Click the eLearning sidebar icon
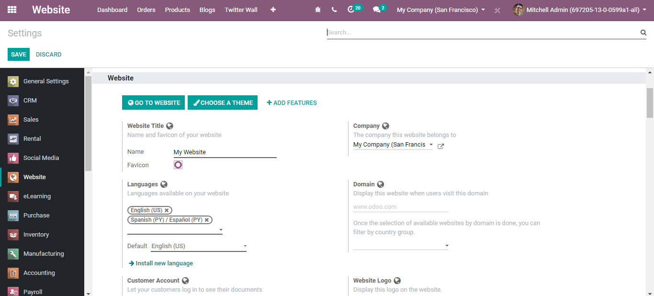Screen dimensions: 654x296 tap(13, 196)
